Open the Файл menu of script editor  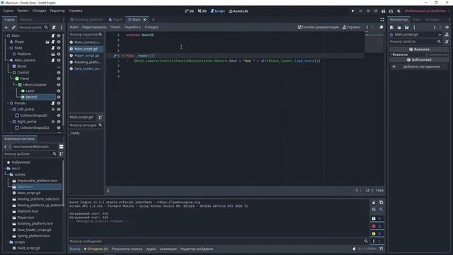[74, 27]
